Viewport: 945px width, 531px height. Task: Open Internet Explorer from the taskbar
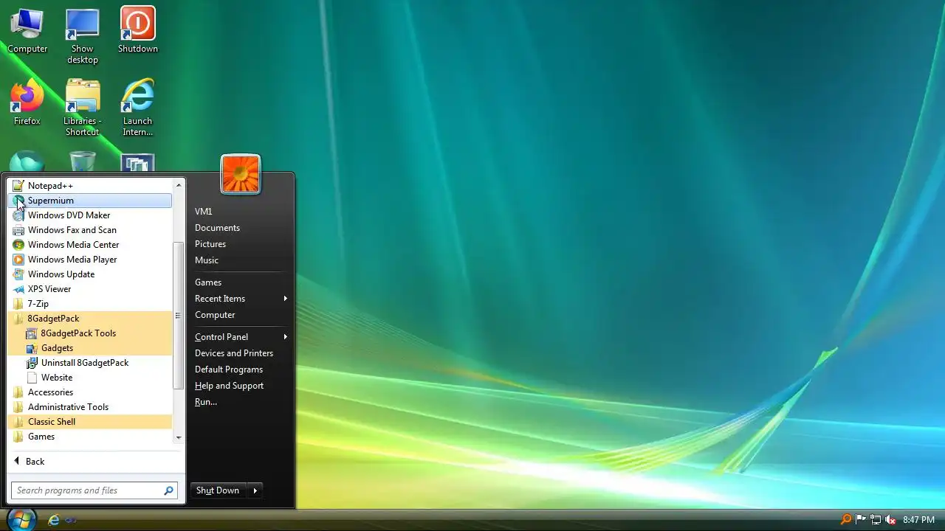coord(53,520)
